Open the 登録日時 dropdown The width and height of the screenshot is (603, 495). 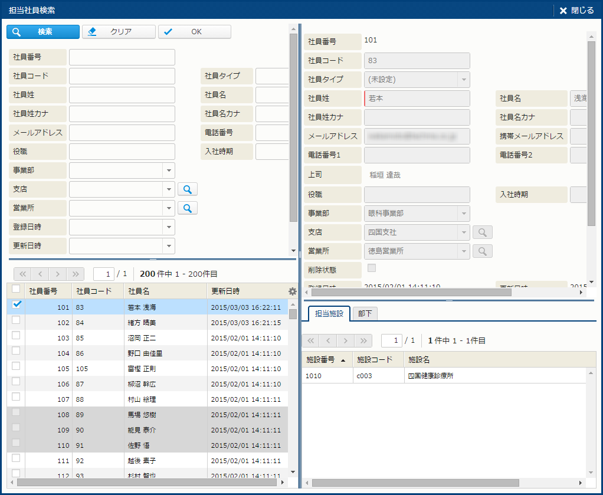[169, 227]
